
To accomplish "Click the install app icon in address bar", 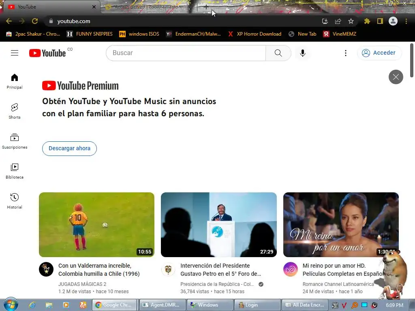I will [x=325, y=21].
